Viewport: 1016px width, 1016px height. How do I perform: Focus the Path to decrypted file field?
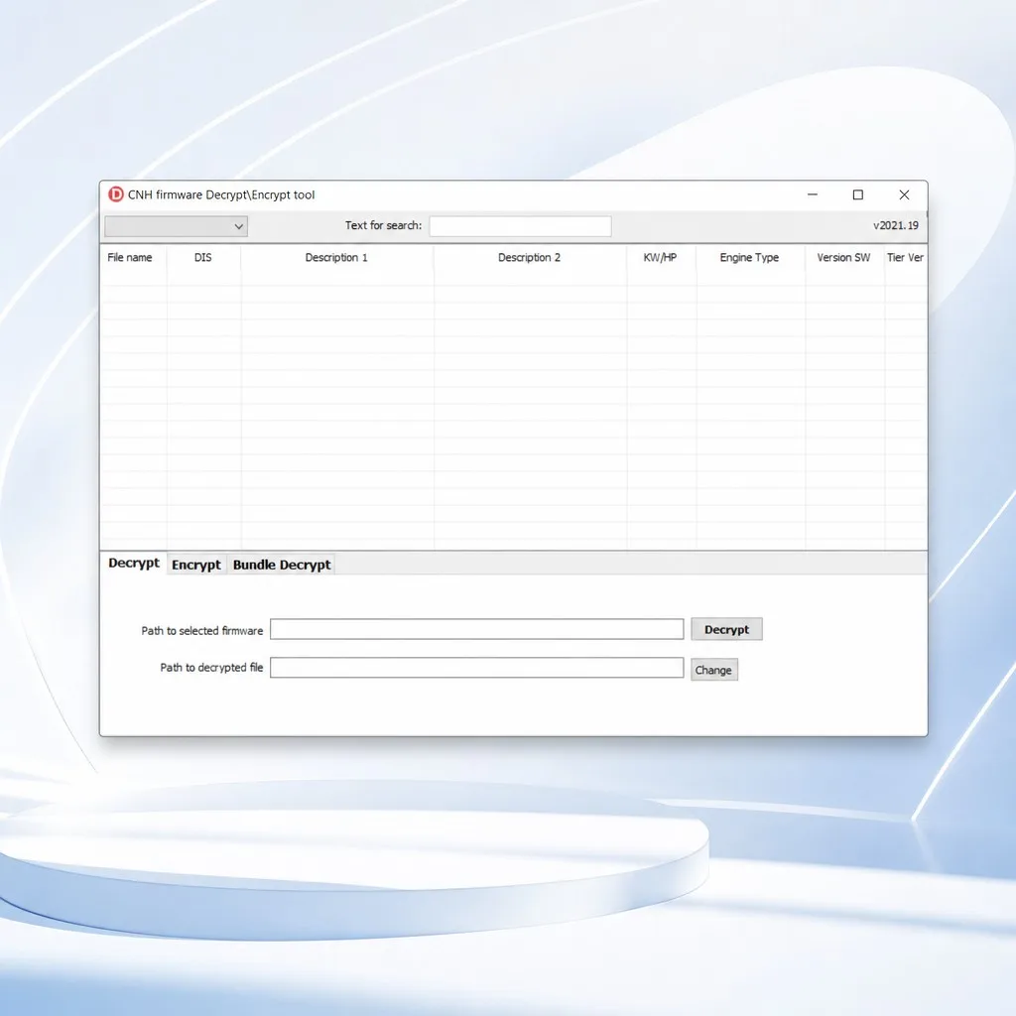(476, 668)
